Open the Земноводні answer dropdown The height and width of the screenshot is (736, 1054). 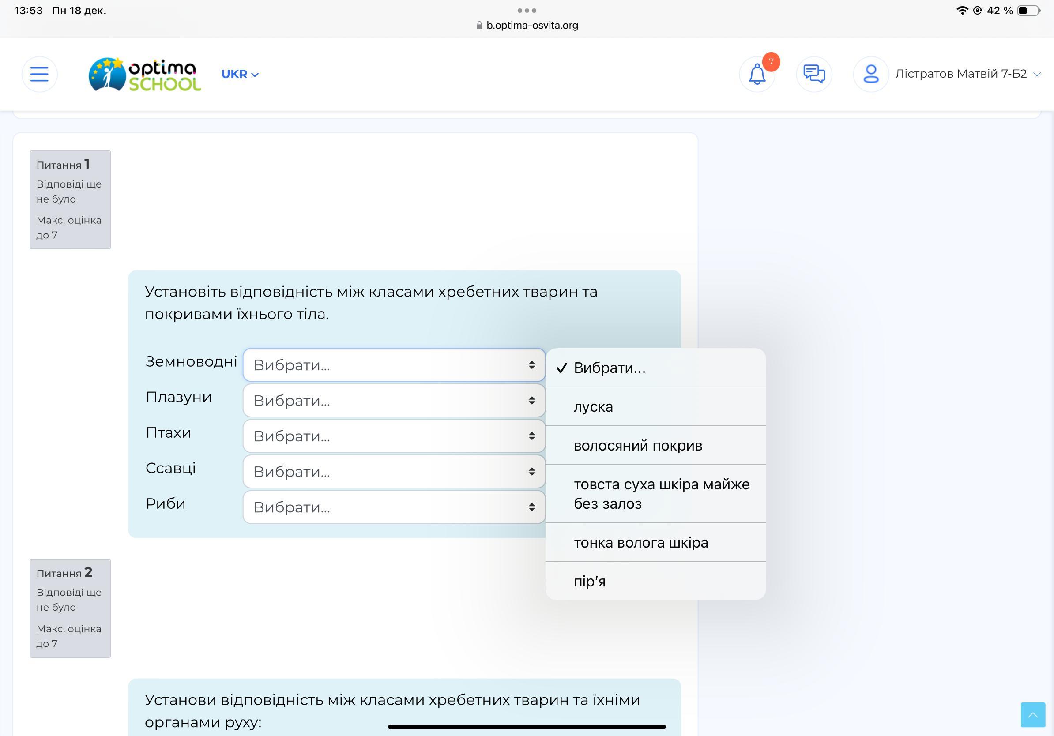pyautogui.click(x=394, y=365)
